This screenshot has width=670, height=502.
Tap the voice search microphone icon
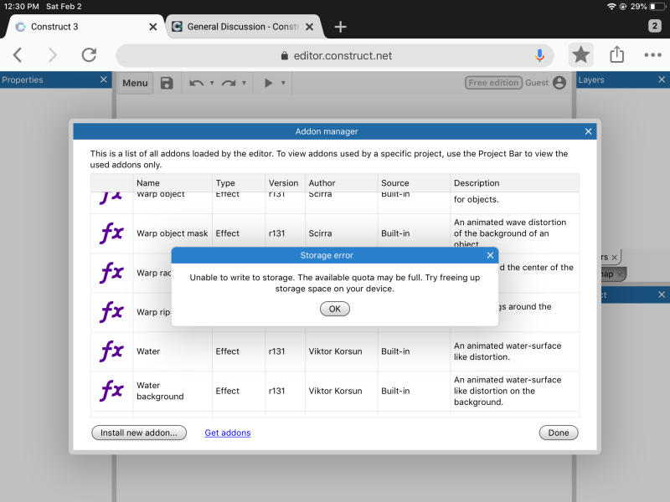(x=539, y=55)
